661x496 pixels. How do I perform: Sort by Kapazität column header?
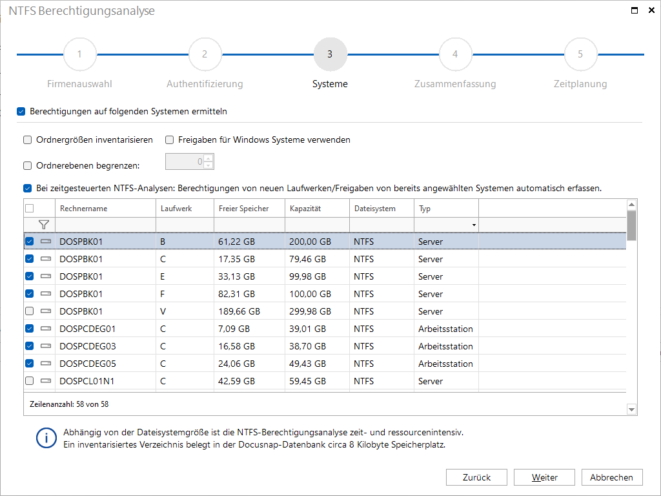[318, 209]
